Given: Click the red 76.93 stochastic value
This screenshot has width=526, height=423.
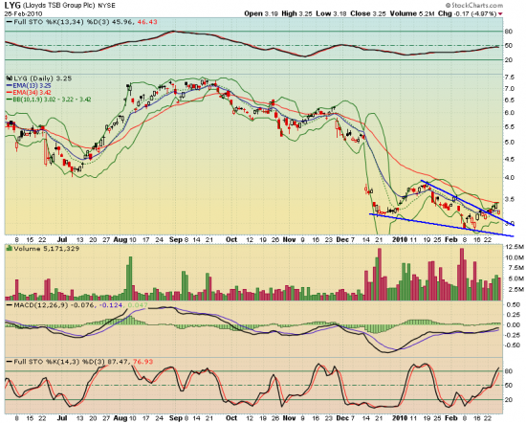Looking at the screenshot, I should (143, 362).
